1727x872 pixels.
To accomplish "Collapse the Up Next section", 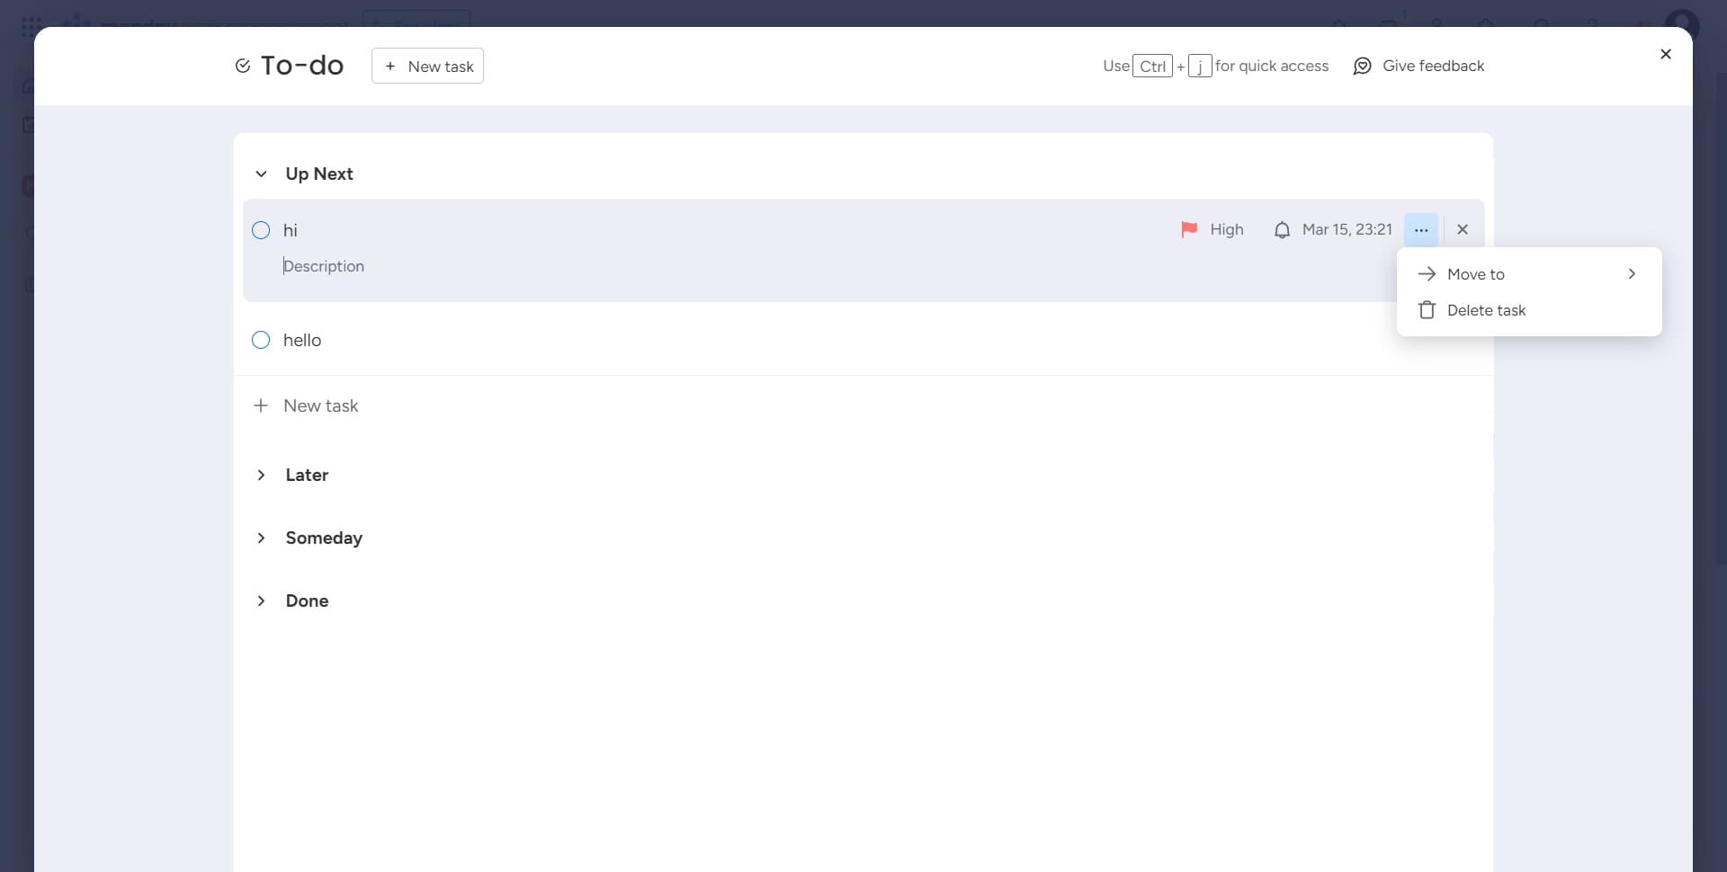I will (261, 174).
